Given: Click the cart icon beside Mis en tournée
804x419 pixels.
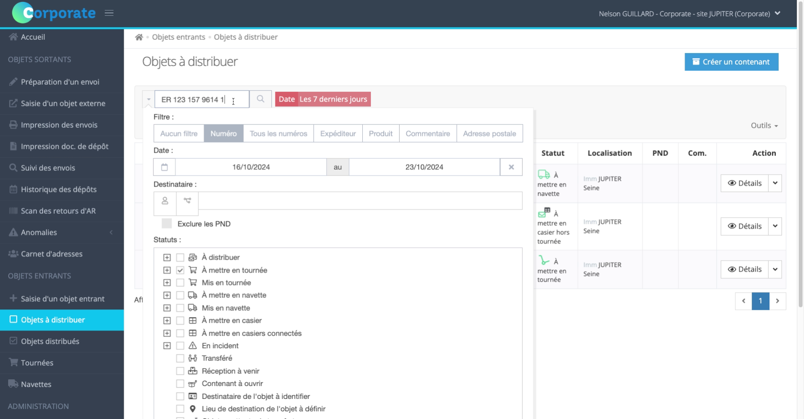Looking at the screenshot, I should 193,283.
